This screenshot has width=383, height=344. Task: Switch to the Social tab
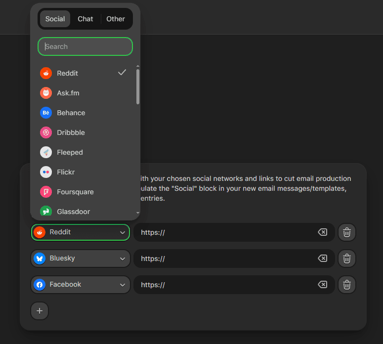click(x=55, y=19)
